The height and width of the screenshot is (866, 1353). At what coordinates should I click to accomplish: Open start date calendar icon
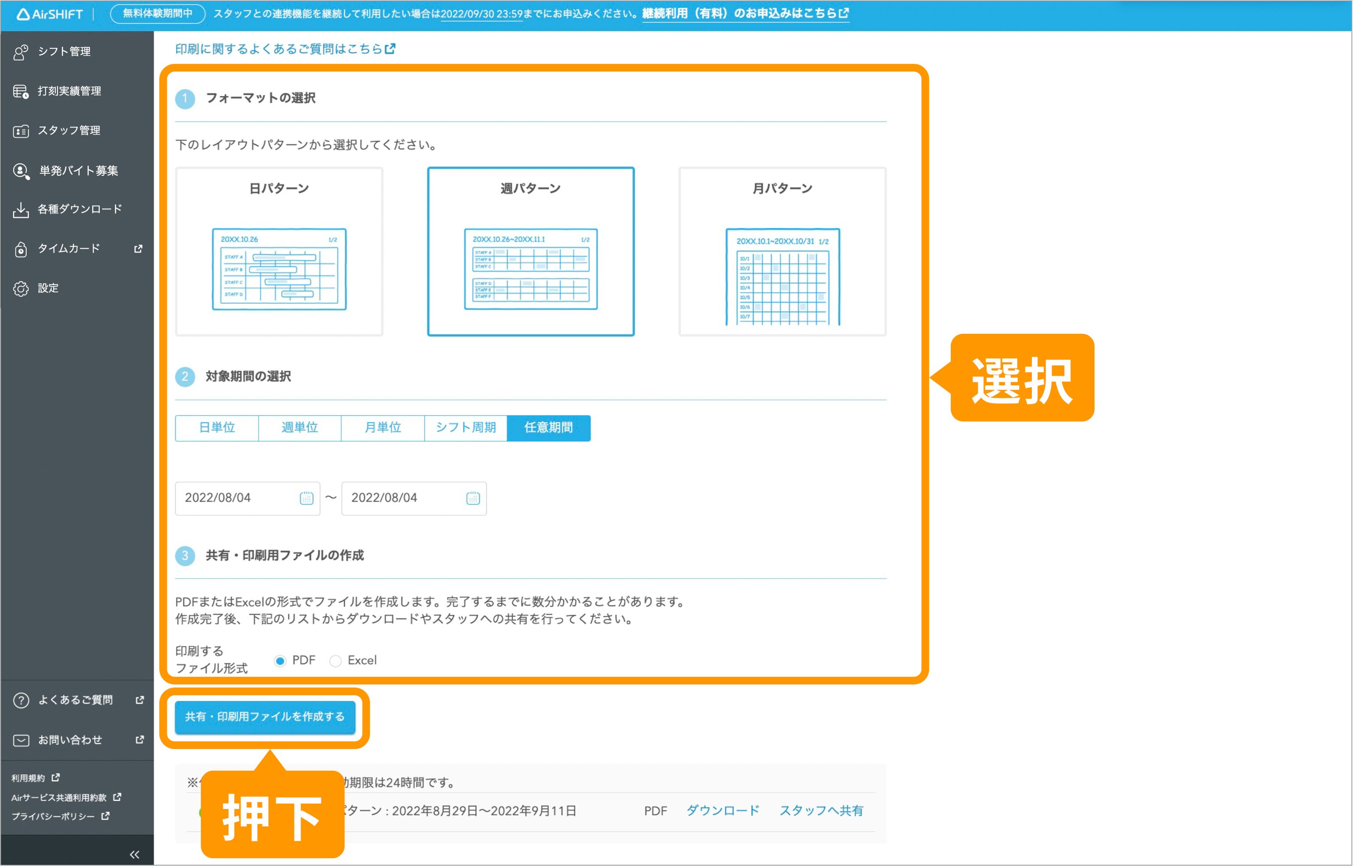(x=307, y=498)
